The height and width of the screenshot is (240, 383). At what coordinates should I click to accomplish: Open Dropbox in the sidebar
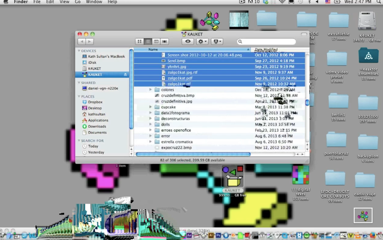95,102
